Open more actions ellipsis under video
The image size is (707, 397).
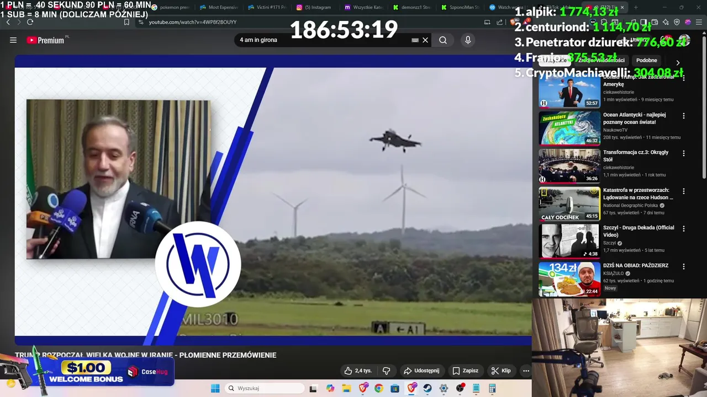point(526,371)
